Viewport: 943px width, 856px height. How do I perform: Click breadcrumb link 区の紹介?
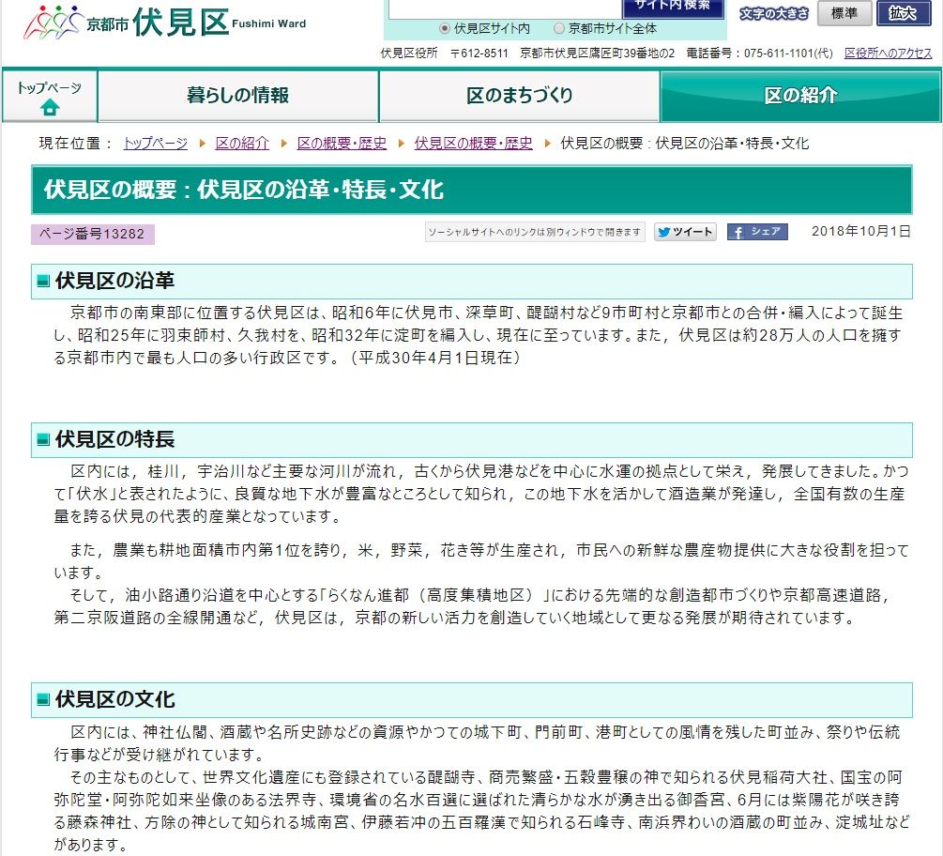point(242,144)
